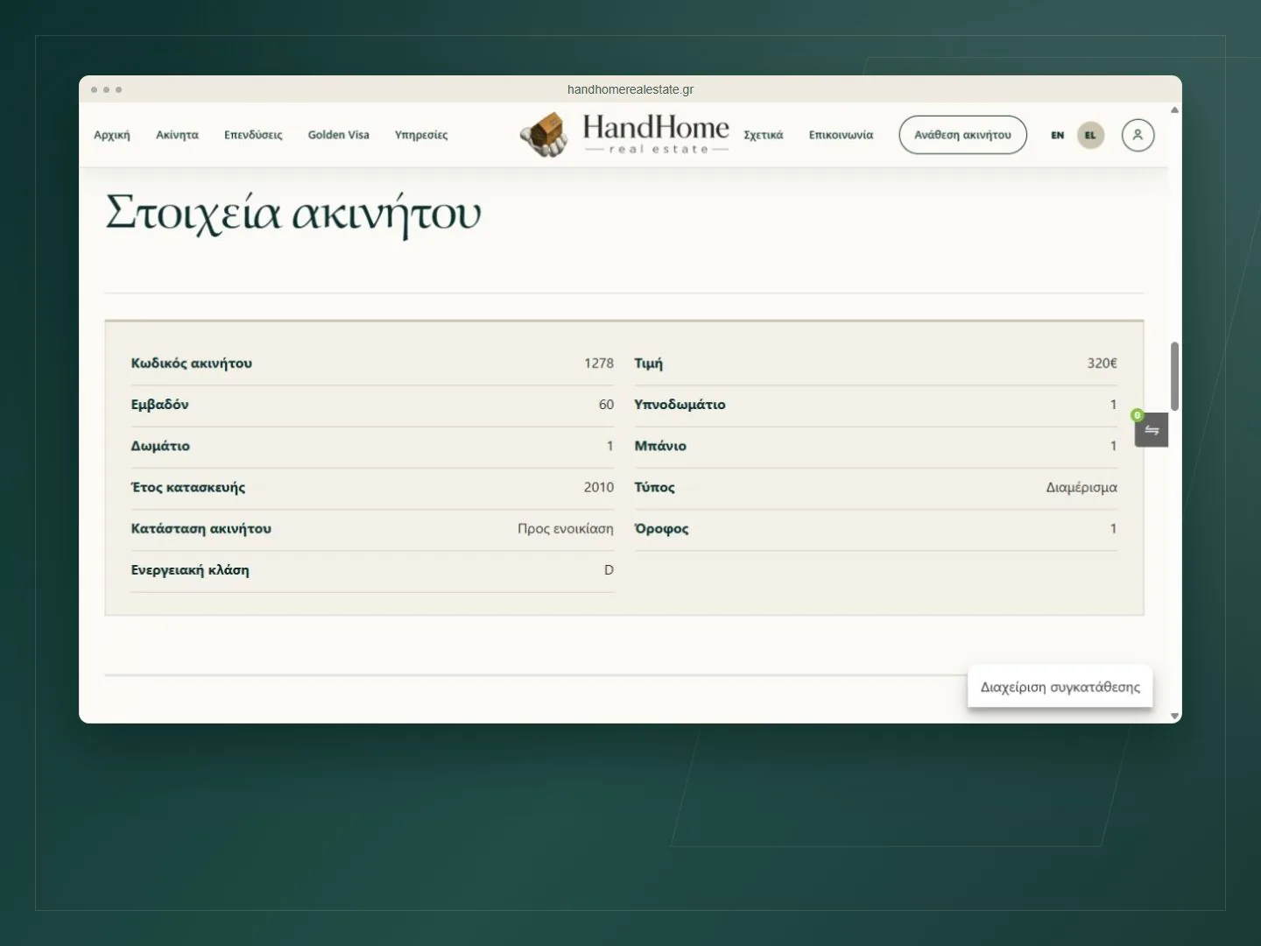Click the page vertical scrollbar thumb
Viewport: 1261px width, 946px height.
(1174, 377)
